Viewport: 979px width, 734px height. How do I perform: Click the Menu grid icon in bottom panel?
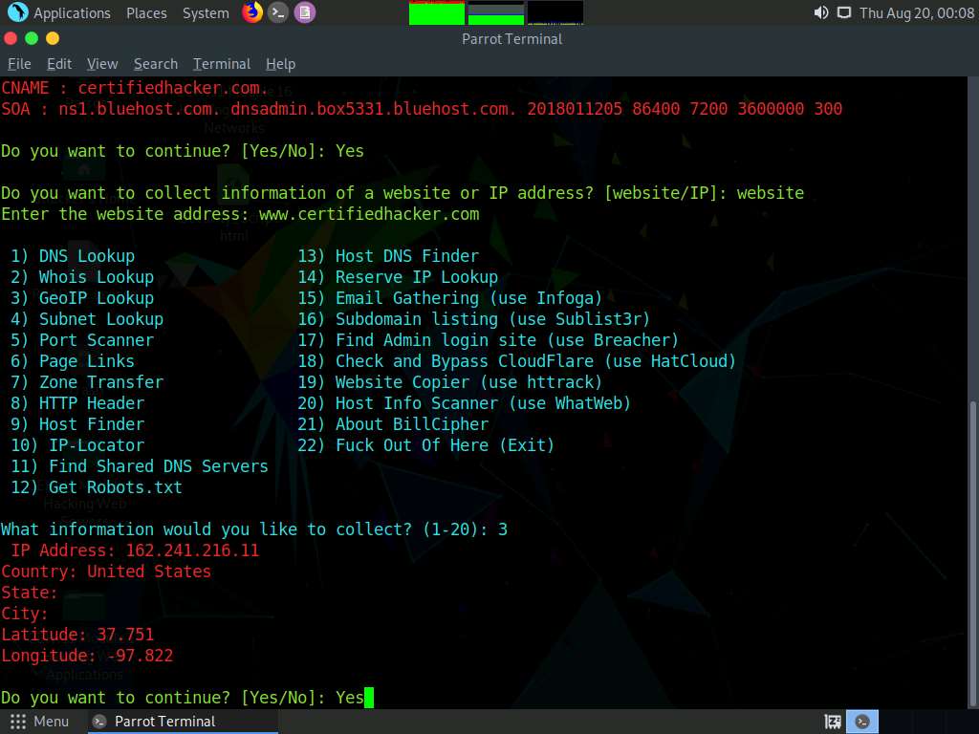click(x=18, y=722)
